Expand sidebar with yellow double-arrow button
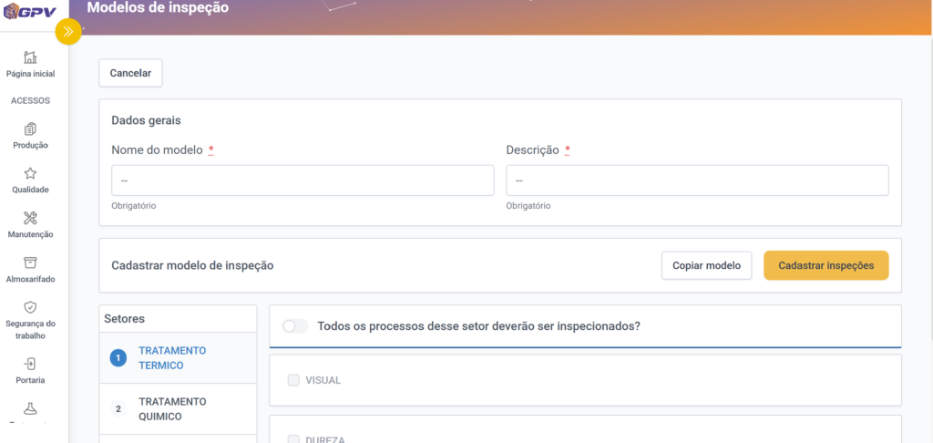The height and width of the screenshot is (443, 933). pos(68,32)
